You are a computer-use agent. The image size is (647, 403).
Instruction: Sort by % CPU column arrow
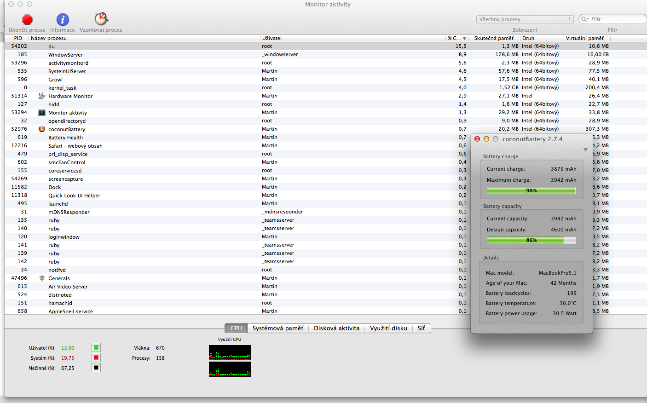tap(464, 38)
